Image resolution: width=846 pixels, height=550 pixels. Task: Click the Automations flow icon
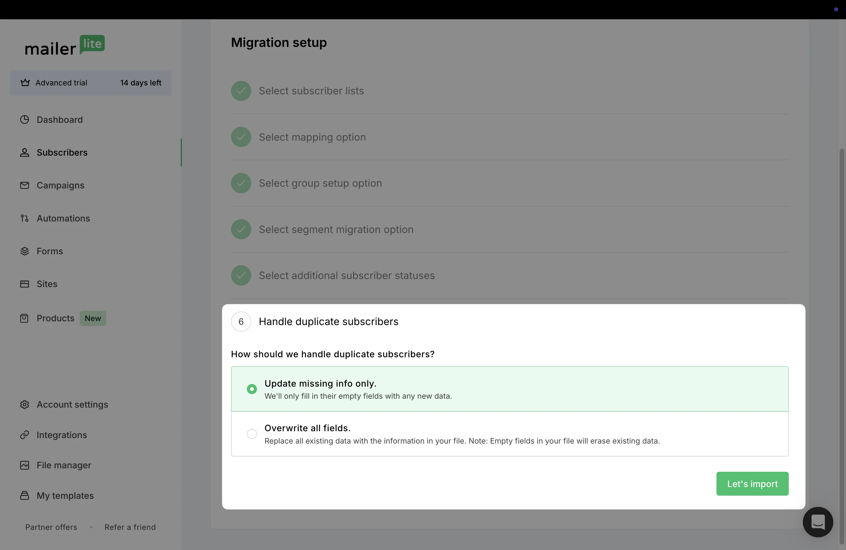pyautogui.click(x=24, y=218)
